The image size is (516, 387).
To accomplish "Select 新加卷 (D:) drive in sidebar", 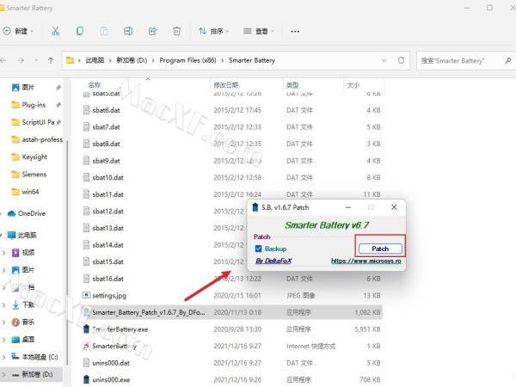I will (37, 374).
